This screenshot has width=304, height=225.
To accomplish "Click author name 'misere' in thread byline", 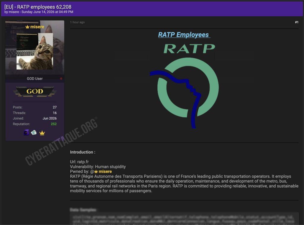I will (14, 12).
